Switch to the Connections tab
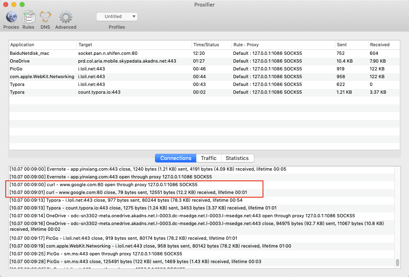Viewport: 409px width, 277px height. click(x=175, y=158)
